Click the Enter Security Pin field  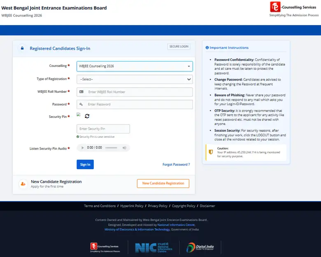coord(103,128)
